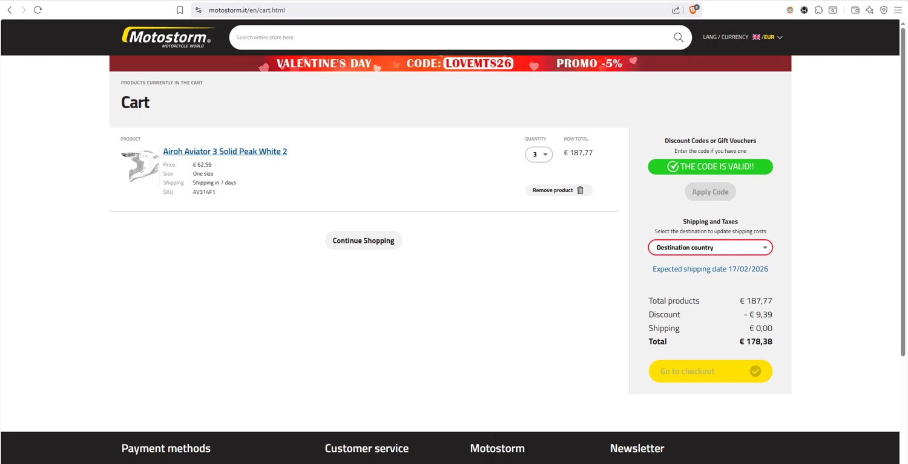The image size is (908, 464).
Task: Click Remove product button
Action: click(x=559, y=190)
